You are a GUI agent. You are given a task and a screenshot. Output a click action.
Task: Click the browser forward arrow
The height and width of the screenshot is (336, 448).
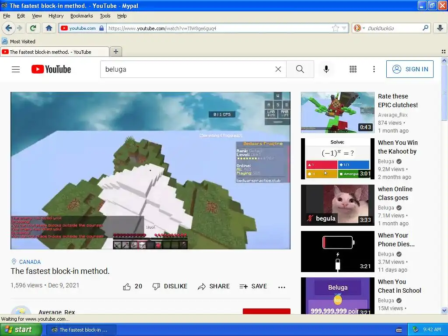point(19,28)
